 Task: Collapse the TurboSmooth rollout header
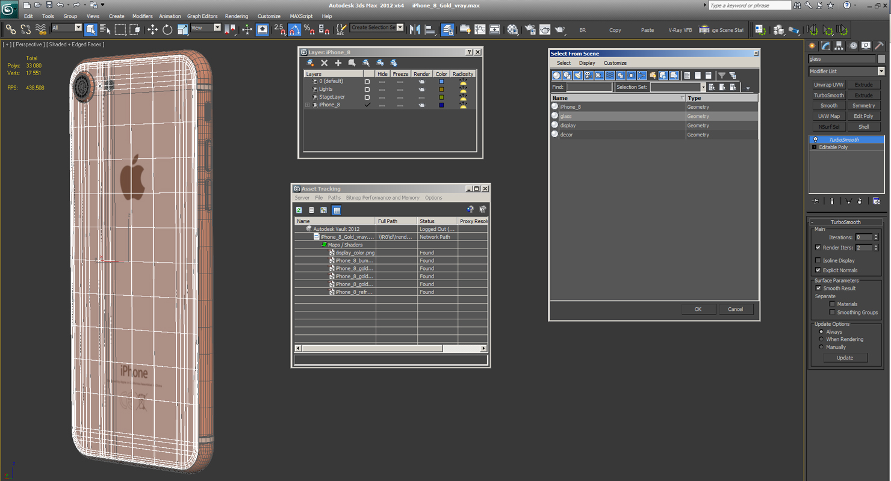(846, 222)
